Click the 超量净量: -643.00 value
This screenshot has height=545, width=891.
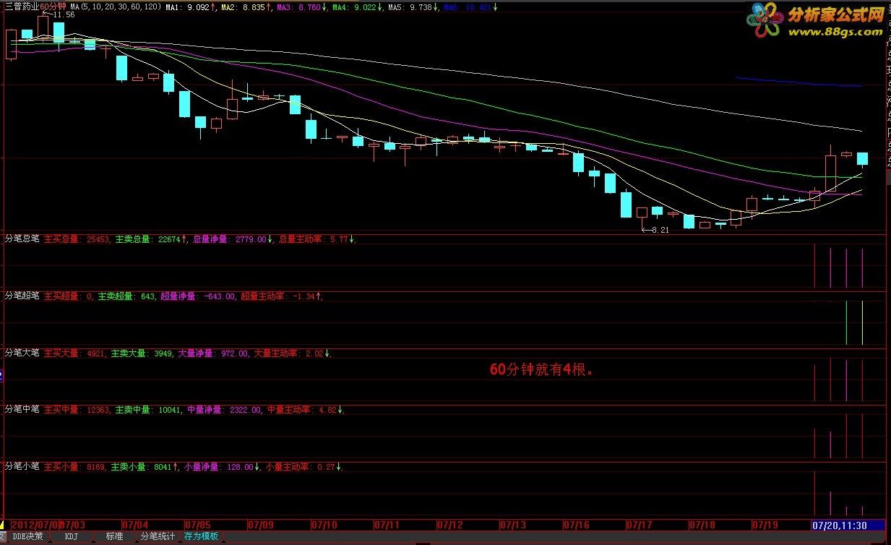click(198, 296)
